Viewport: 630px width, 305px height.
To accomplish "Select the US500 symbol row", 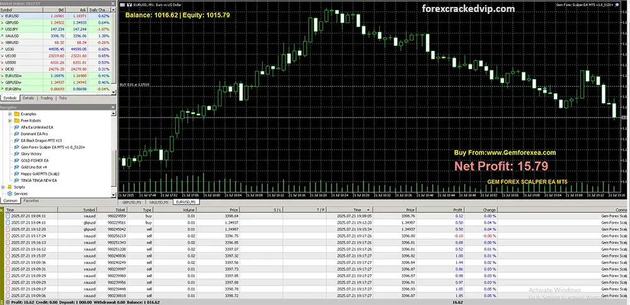I will (55, 62).
